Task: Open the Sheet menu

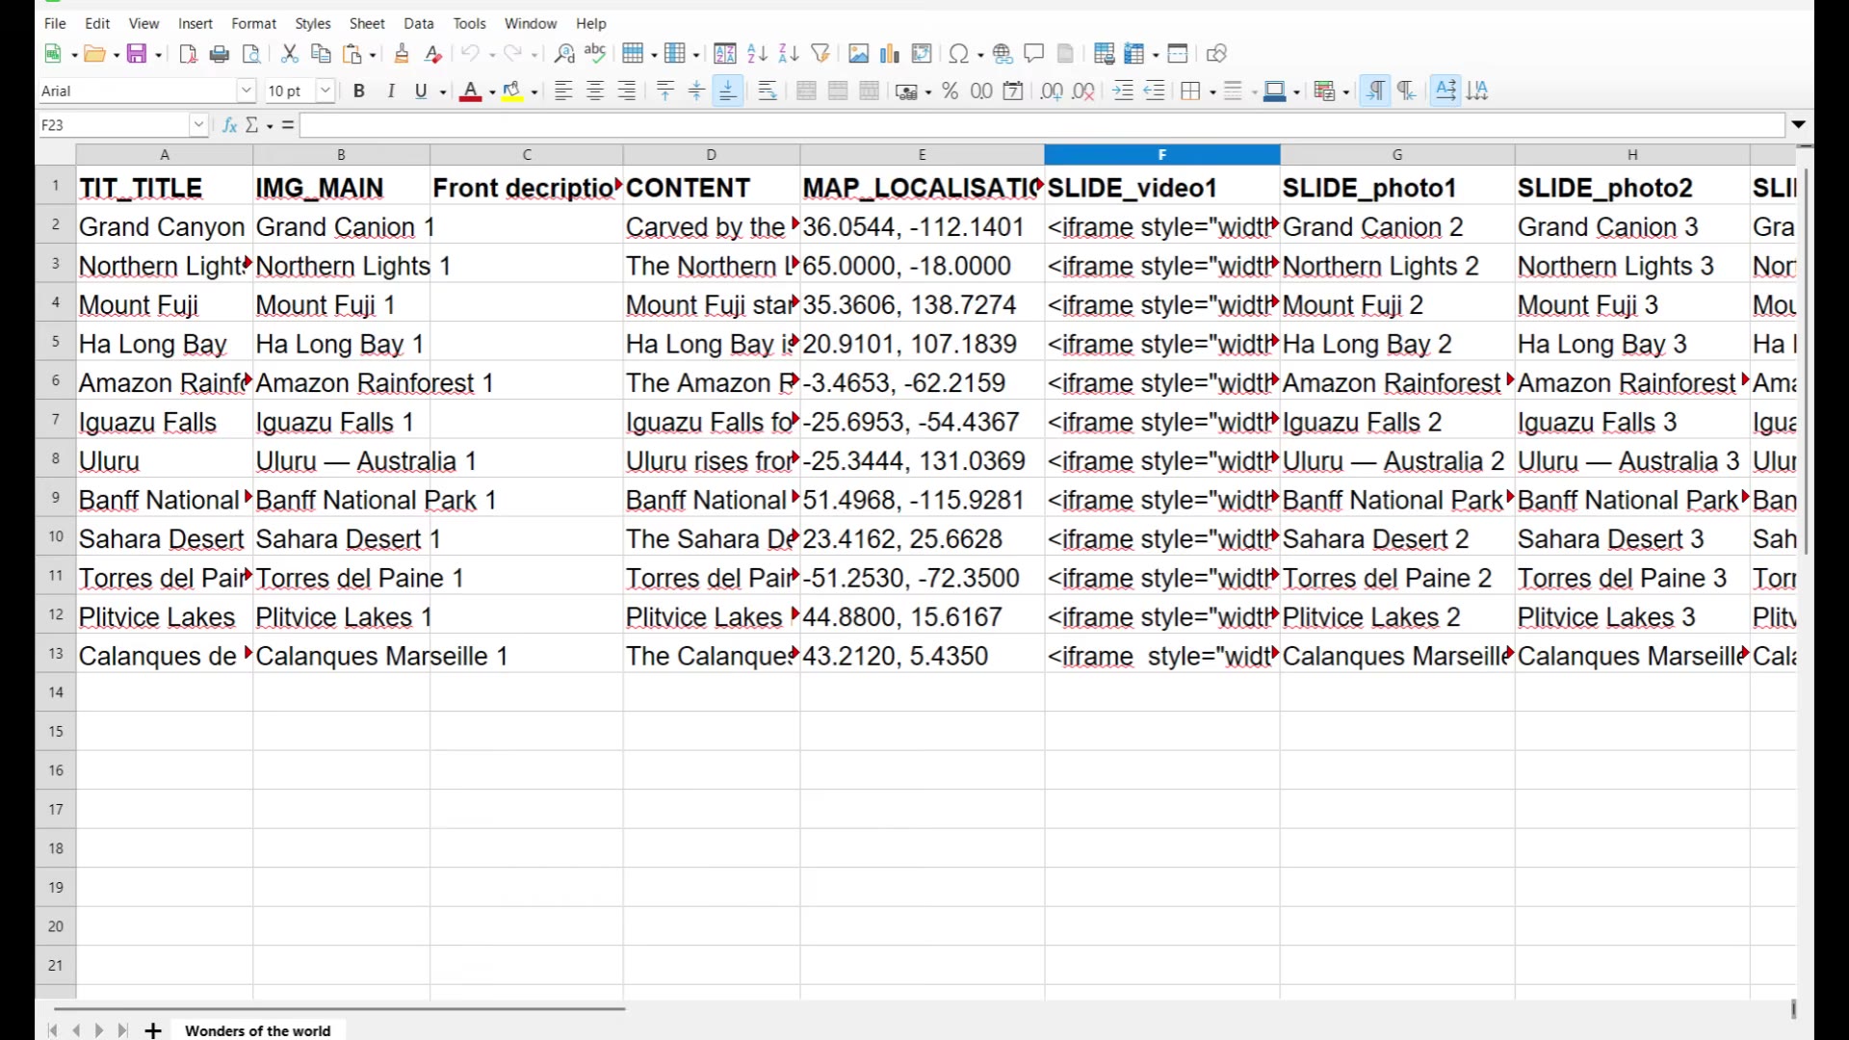Action: point(367,23)
